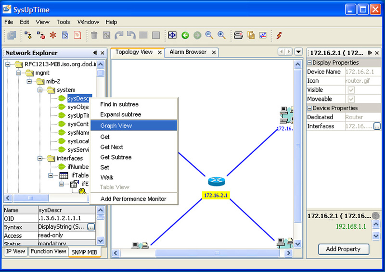Click the undo arrow icon
Image resolution: width=385 pixels, height=272 pixels.
[131, 35]
